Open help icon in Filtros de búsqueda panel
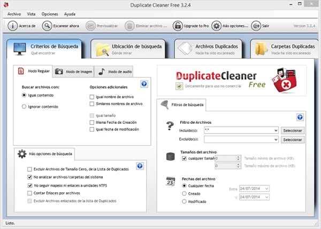The width and height of the screenshot is (321, 229). pos(300,117)
